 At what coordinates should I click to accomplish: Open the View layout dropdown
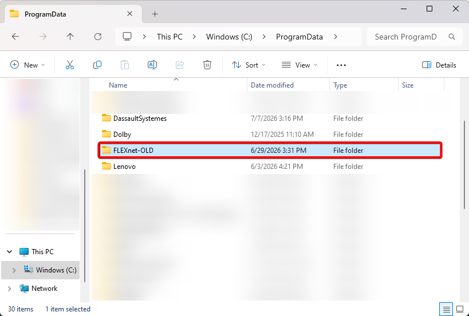299,65
